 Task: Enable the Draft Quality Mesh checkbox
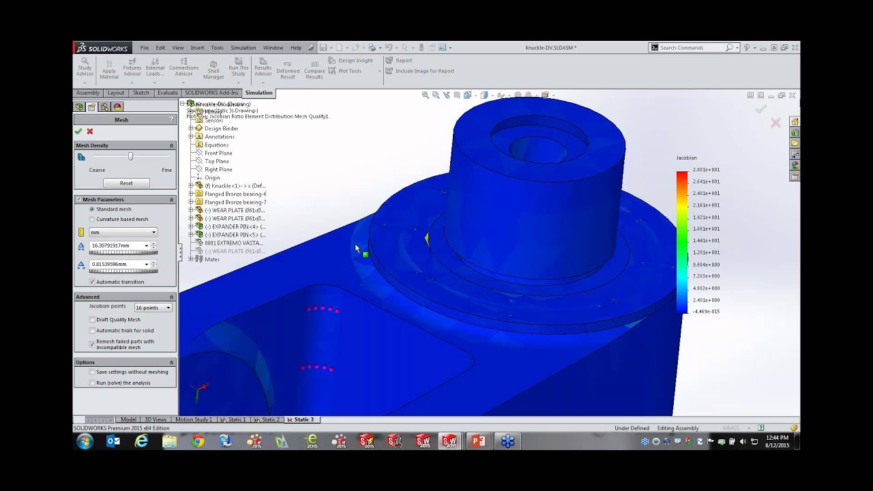point(92,319)
